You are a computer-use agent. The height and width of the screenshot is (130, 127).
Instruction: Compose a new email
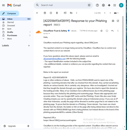tap(10, 14)
